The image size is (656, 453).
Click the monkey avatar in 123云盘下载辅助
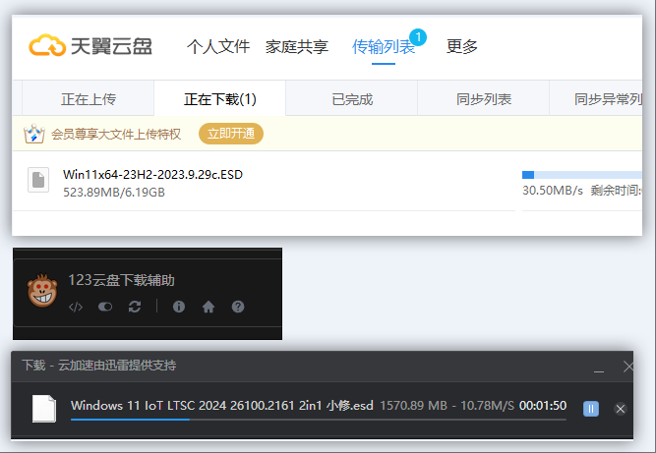coord(42,291)
